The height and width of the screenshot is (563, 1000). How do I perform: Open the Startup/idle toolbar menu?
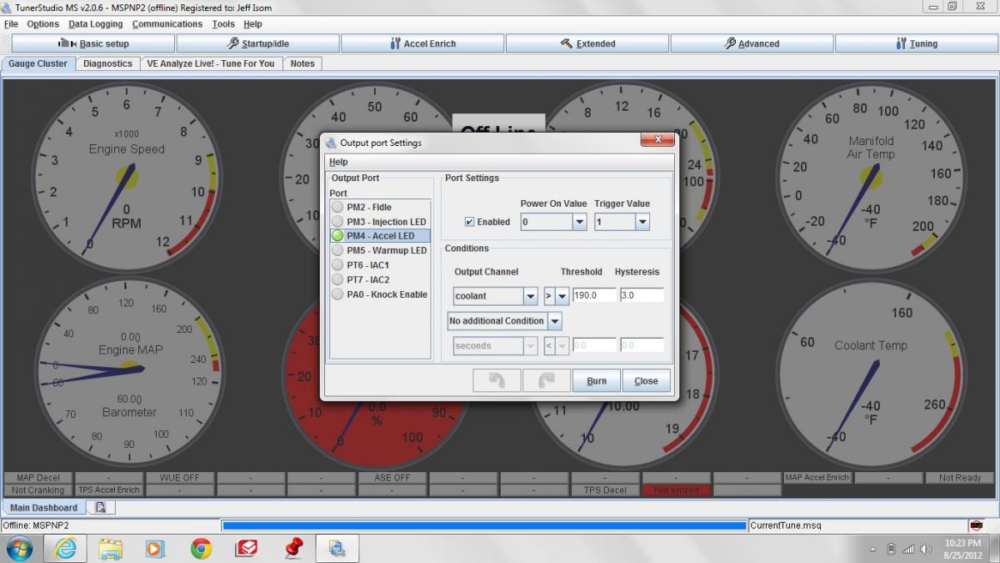click(257, 43)
